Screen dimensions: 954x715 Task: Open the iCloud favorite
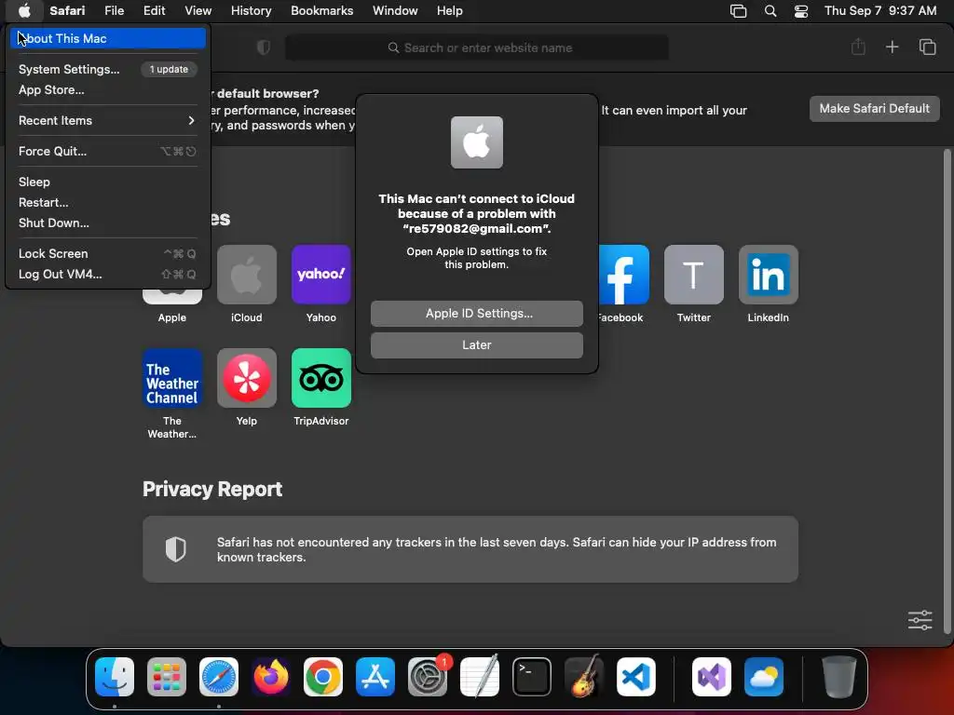[246, 275]
